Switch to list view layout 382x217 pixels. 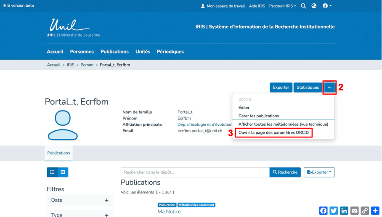(53, 172)
